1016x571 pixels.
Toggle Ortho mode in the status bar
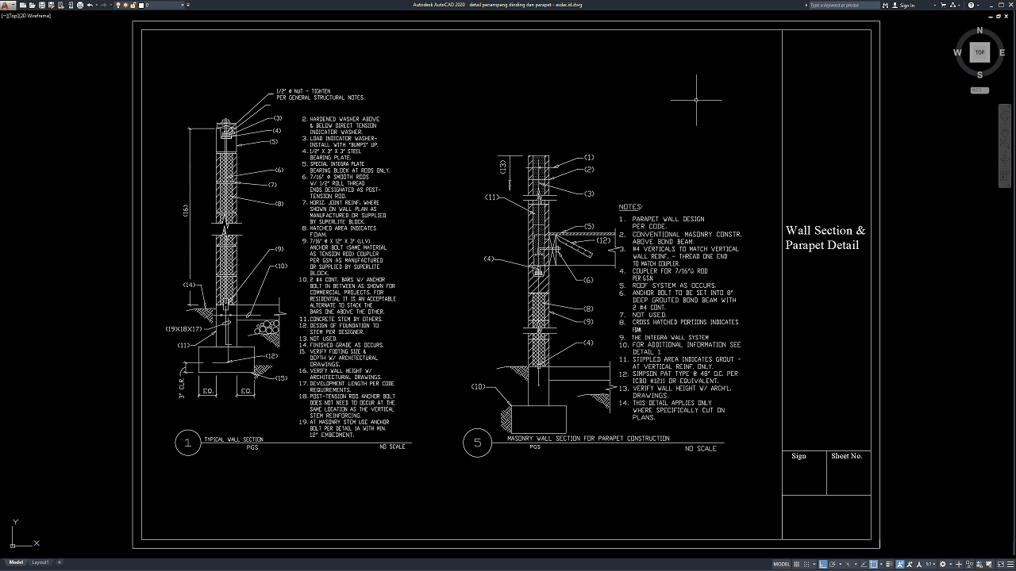823,564
